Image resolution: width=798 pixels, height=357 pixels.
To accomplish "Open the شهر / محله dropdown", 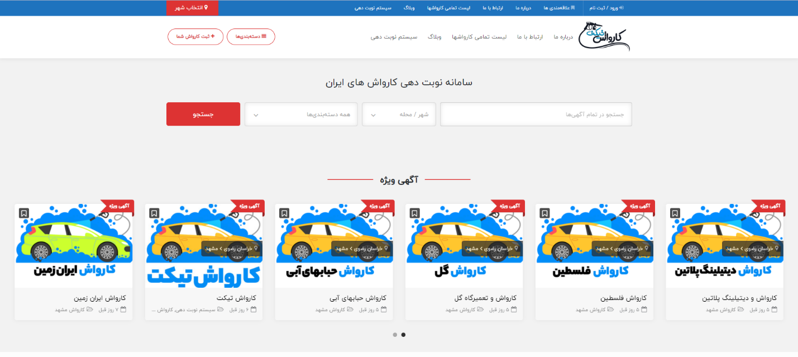I will pyautogui.click(x=399, y=115).
